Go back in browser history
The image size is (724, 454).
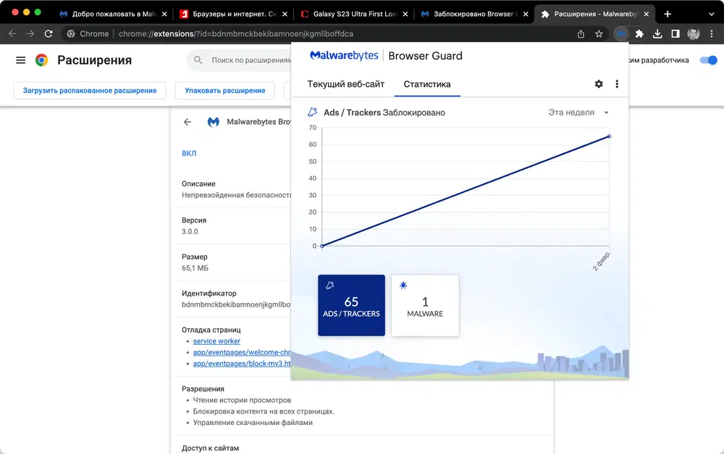tap(12, 34)
